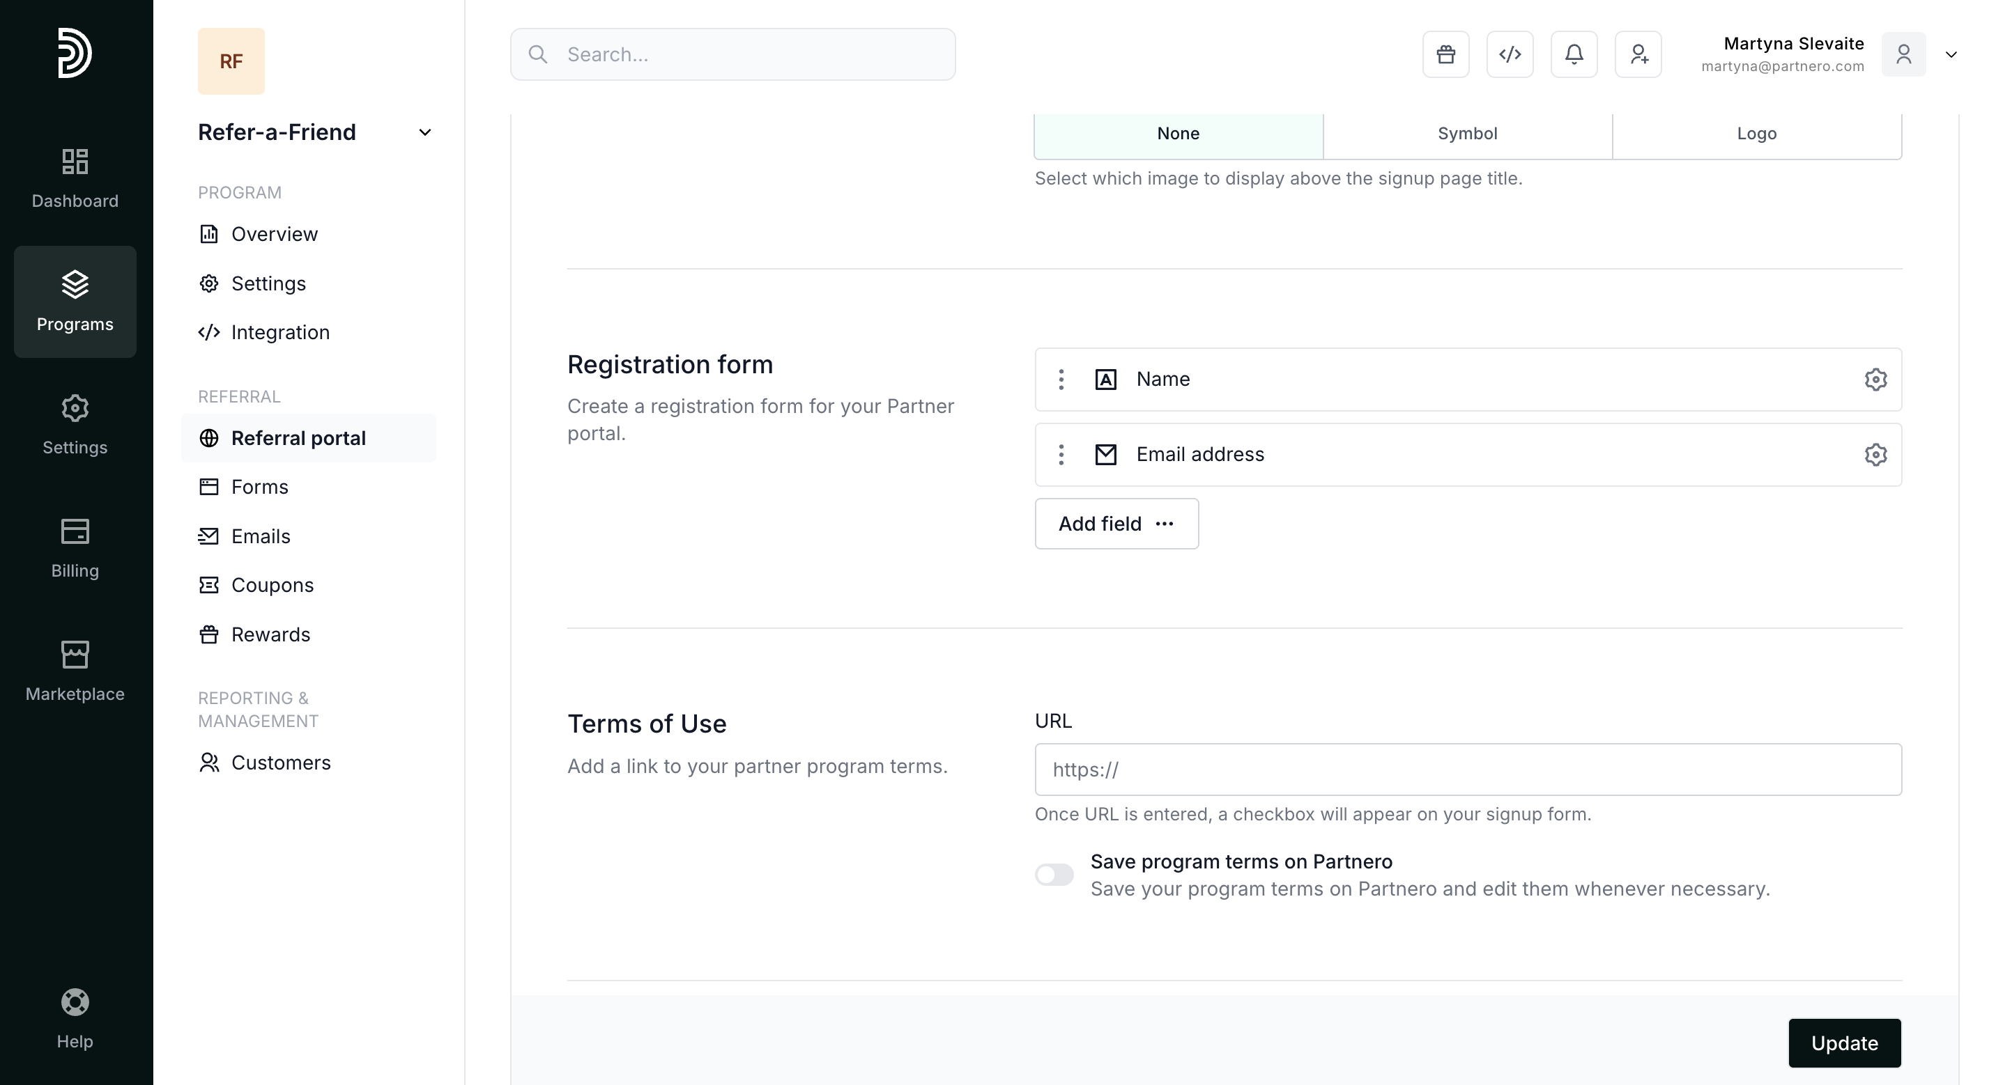Choose the Symbol image option

pos(1467,133)
